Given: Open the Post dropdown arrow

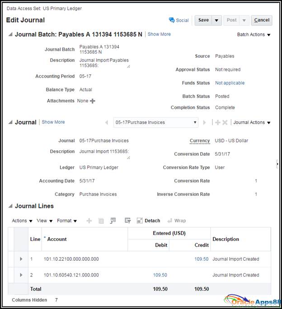Looking at the screenshot, I should click(x=244, y=20).
